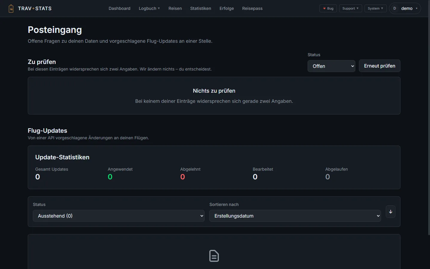430x269 pixels.
Task: Click the Update-Statistiken heading
Action: click(62, 157)
